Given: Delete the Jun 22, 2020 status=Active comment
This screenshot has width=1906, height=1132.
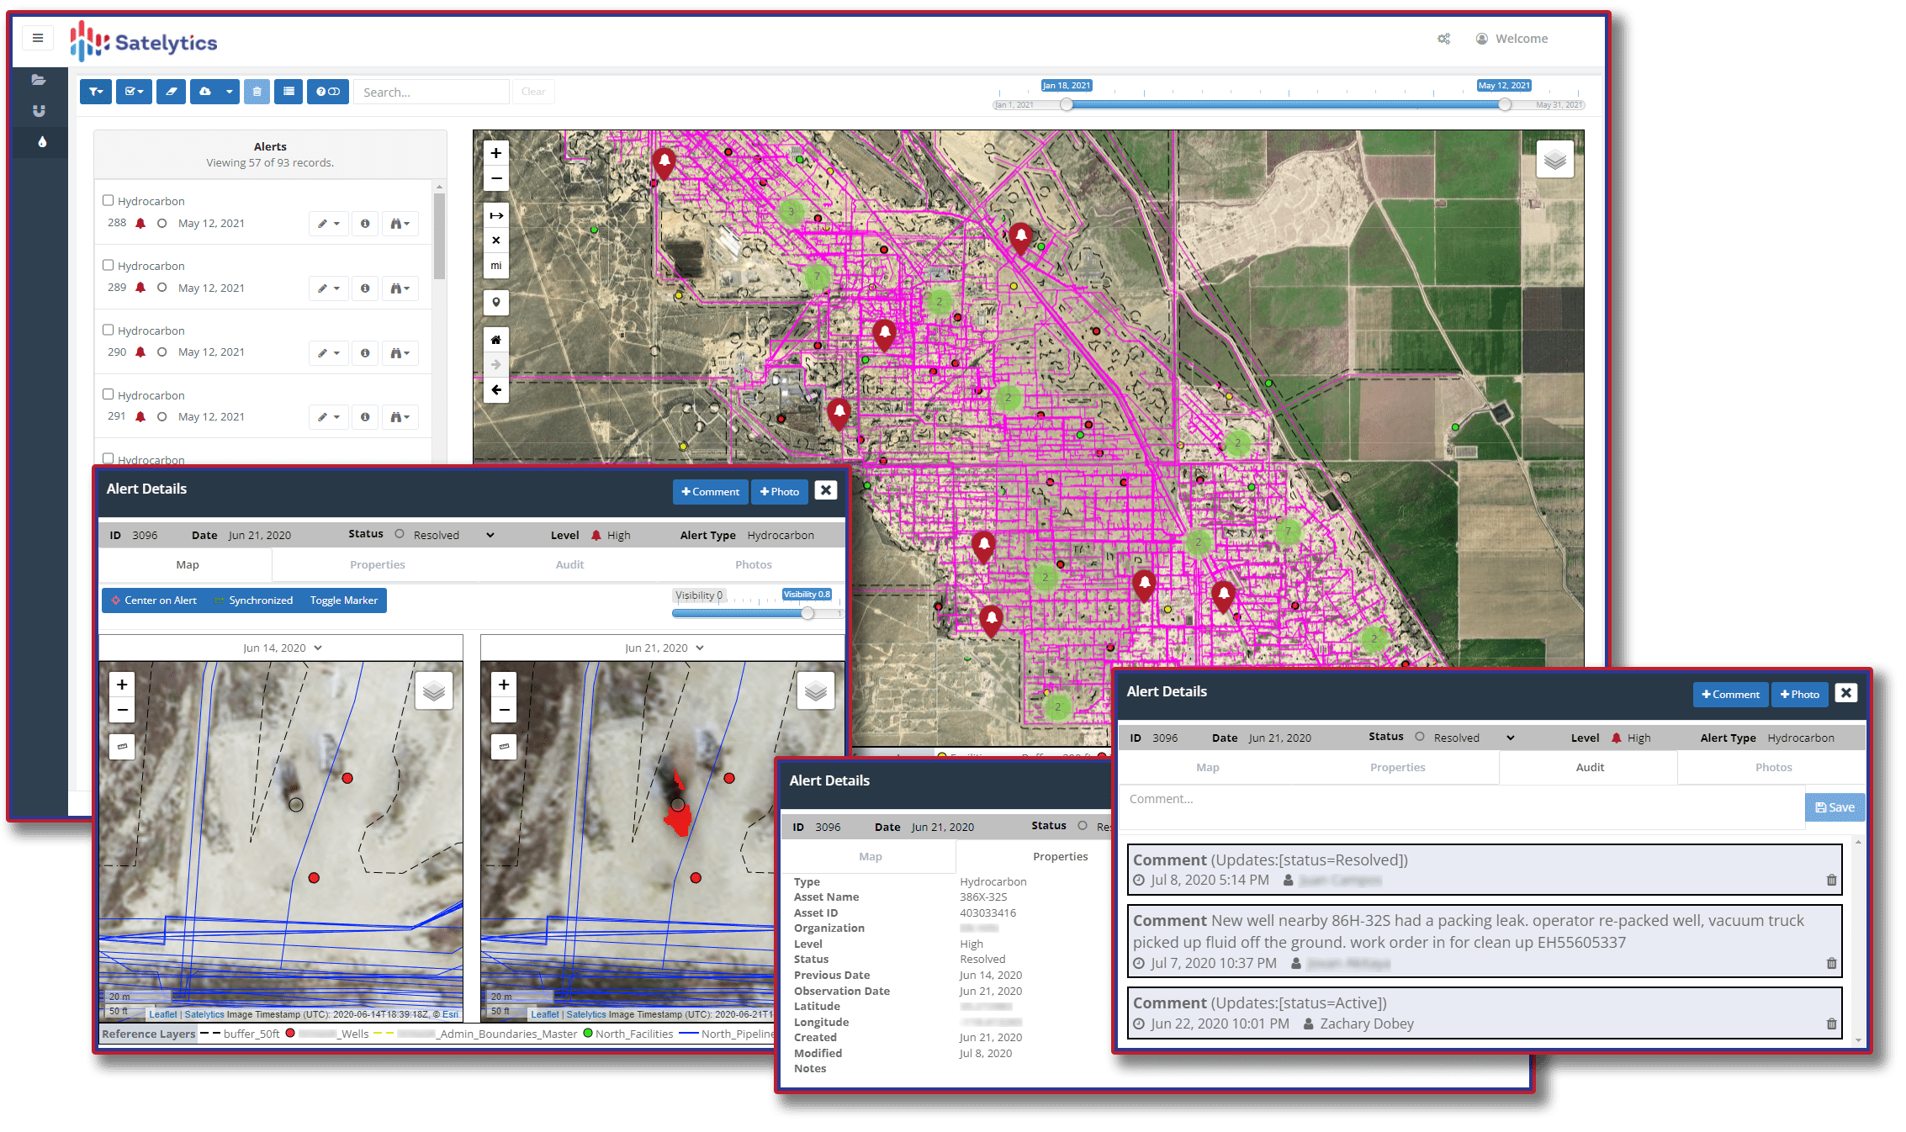Looking at the screenshot, I should (1831, 1024).
